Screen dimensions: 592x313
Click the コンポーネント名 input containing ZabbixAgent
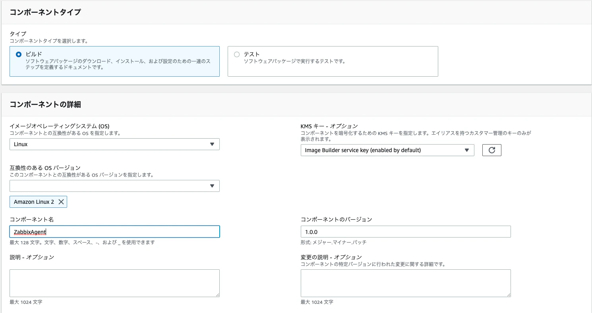[114, 232]
